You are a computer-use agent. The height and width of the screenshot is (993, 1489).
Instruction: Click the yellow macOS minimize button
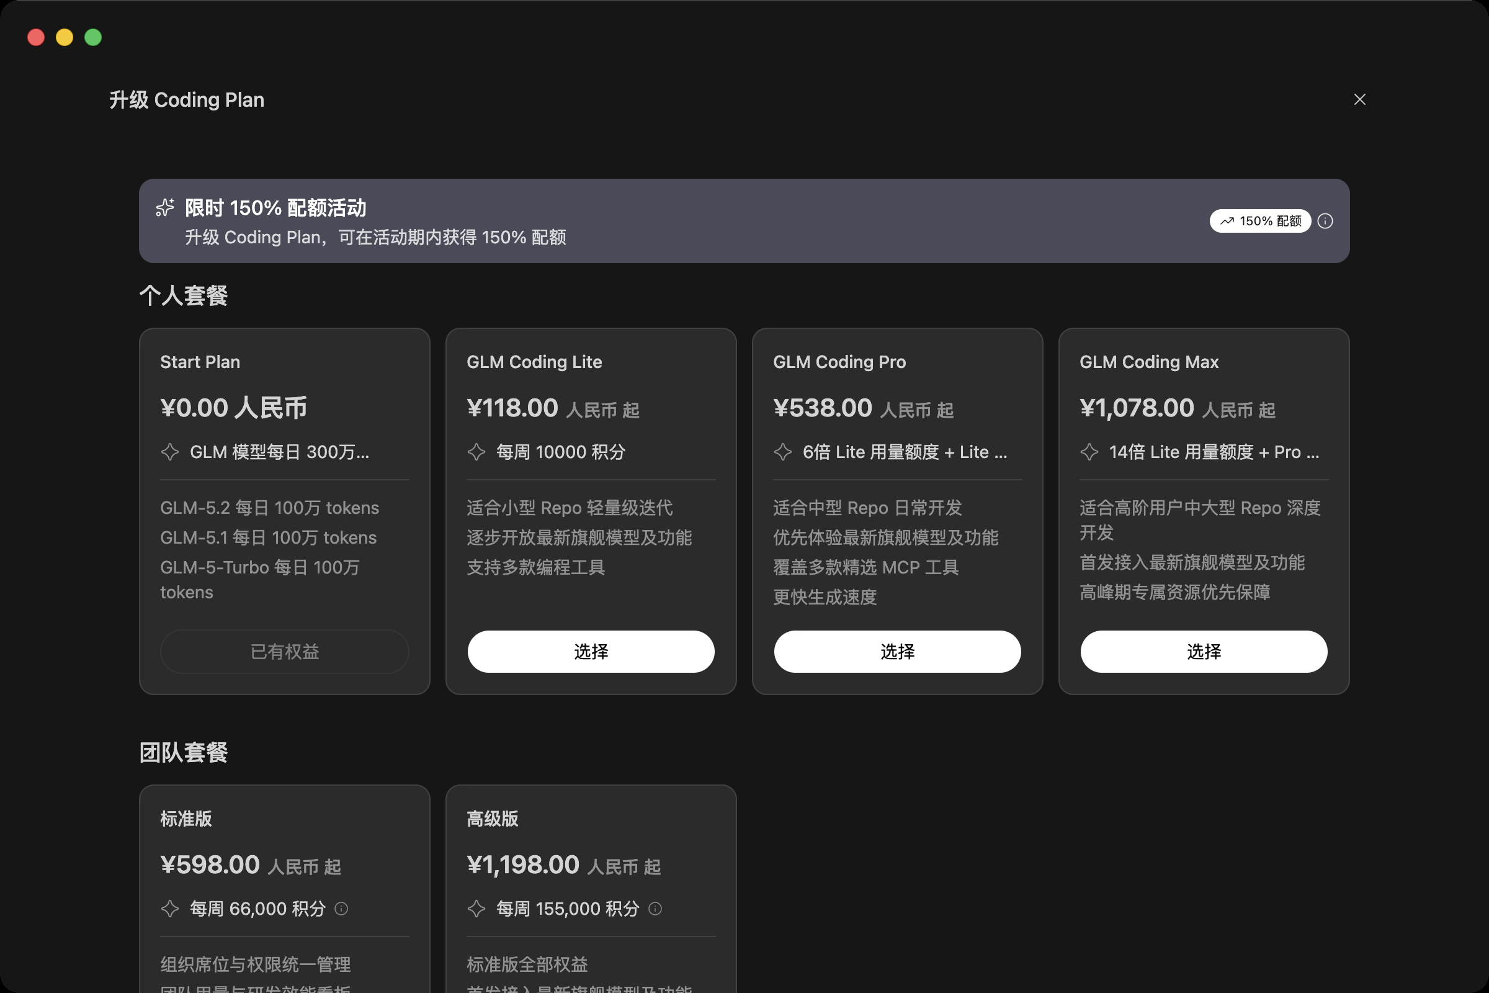click(65, 37)
